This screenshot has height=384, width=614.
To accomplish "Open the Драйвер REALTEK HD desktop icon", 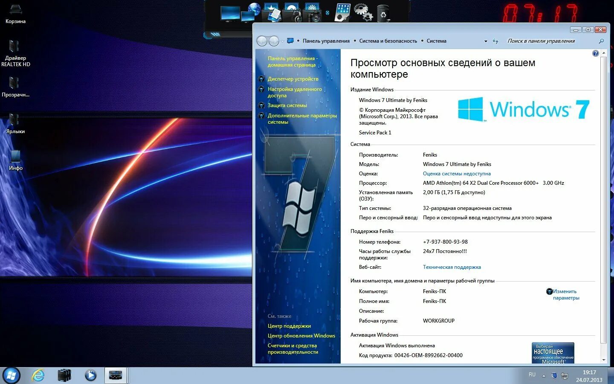I will (15, 53).
